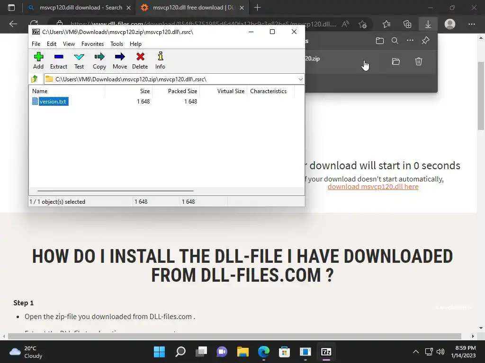Click the Move toolbar icon
This screenshot has height=363, width=485.
click(120, 60)
